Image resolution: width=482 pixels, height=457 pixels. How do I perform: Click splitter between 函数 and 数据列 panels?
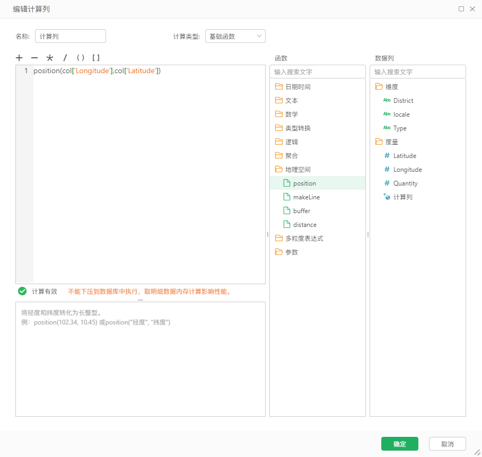pyautogui.click(x=367, y=234)
